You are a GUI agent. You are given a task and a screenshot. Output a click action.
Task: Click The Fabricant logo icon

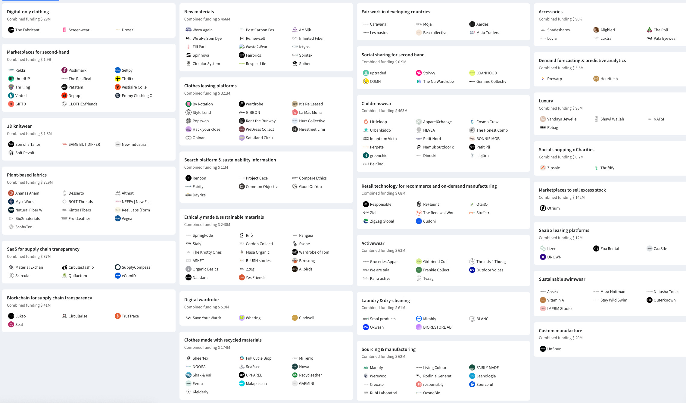pyautogui.click(x=11, y=30)
